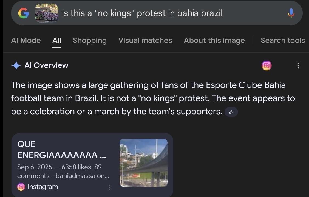Tap the microphone voice search icon
This screenshot has width=309, height=197.
291,13
